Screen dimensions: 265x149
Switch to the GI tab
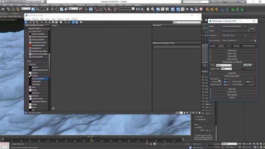tap(228, 46)
